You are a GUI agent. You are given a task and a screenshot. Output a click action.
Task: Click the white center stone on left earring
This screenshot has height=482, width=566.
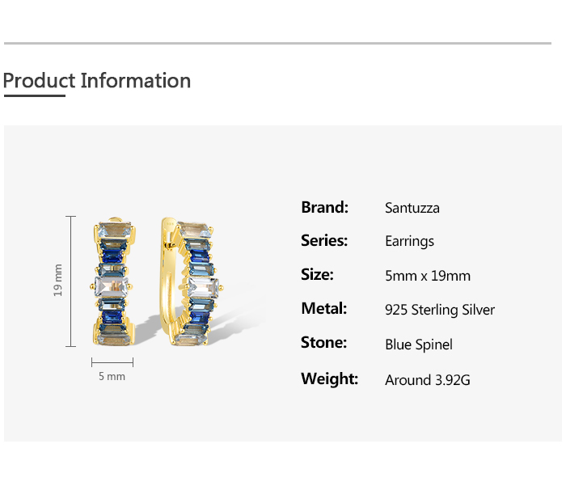coord(112,286)
